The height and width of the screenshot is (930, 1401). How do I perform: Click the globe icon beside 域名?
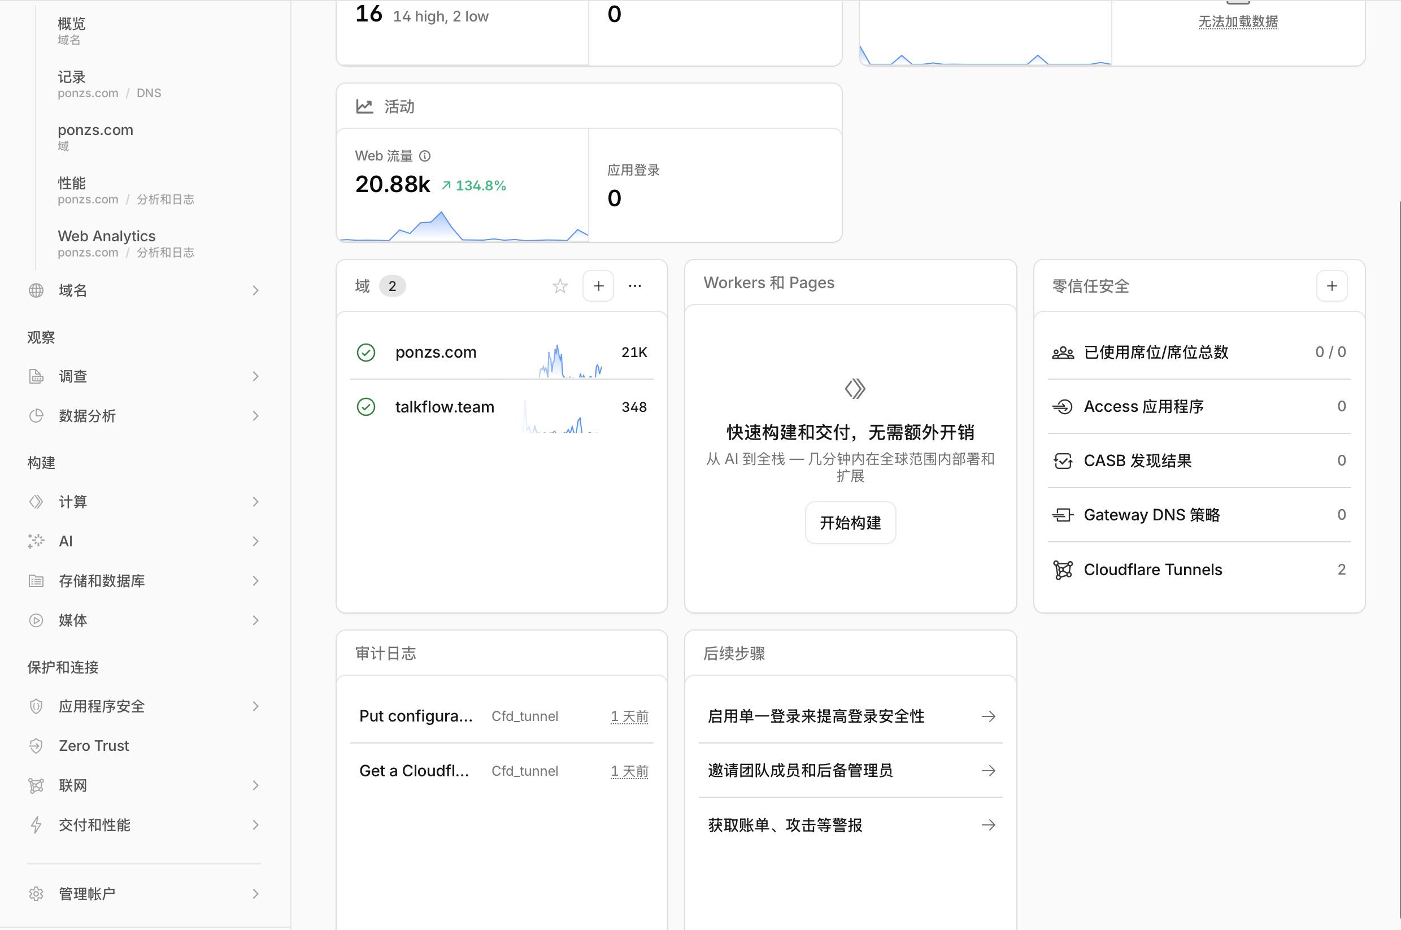click(36, 290)
